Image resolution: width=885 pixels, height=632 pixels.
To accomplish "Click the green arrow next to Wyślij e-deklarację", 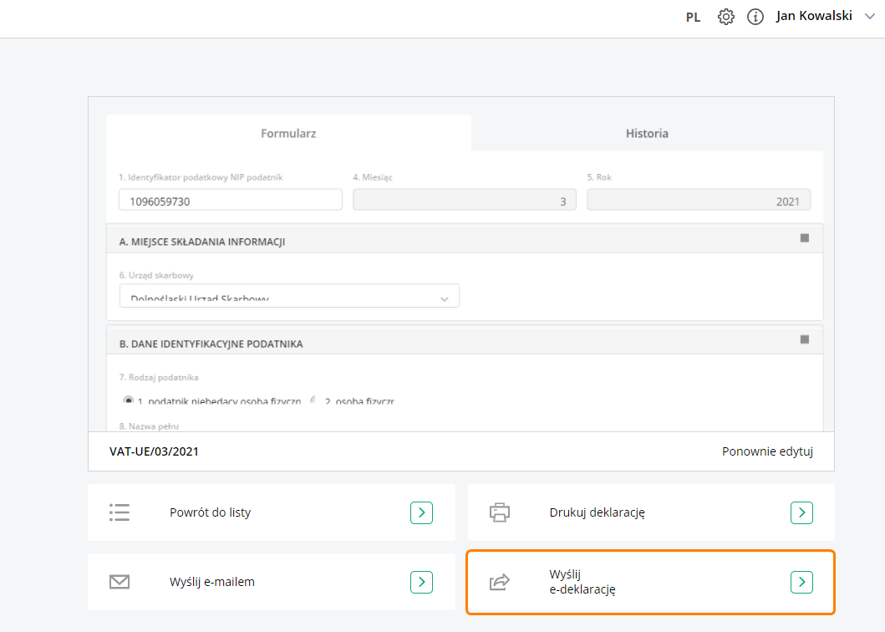I will click(801, 582).
